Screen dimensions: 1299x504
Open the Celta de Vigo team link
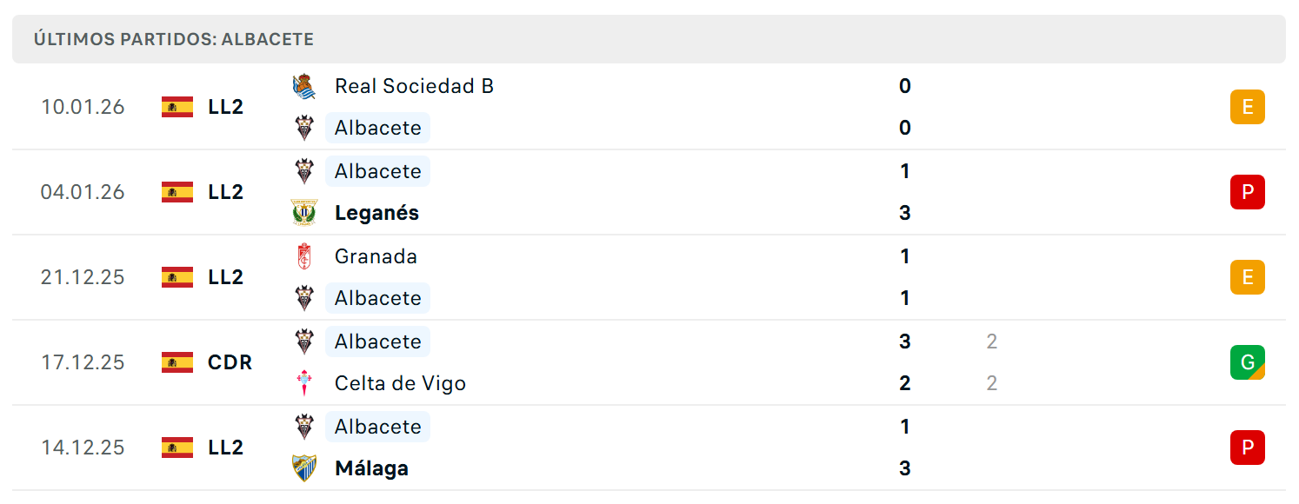tap(400, 383)
